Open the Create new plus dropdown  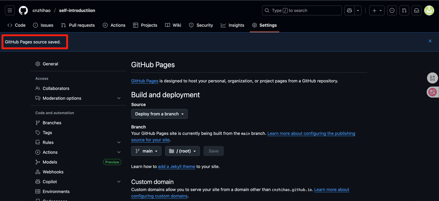point(377,11)
